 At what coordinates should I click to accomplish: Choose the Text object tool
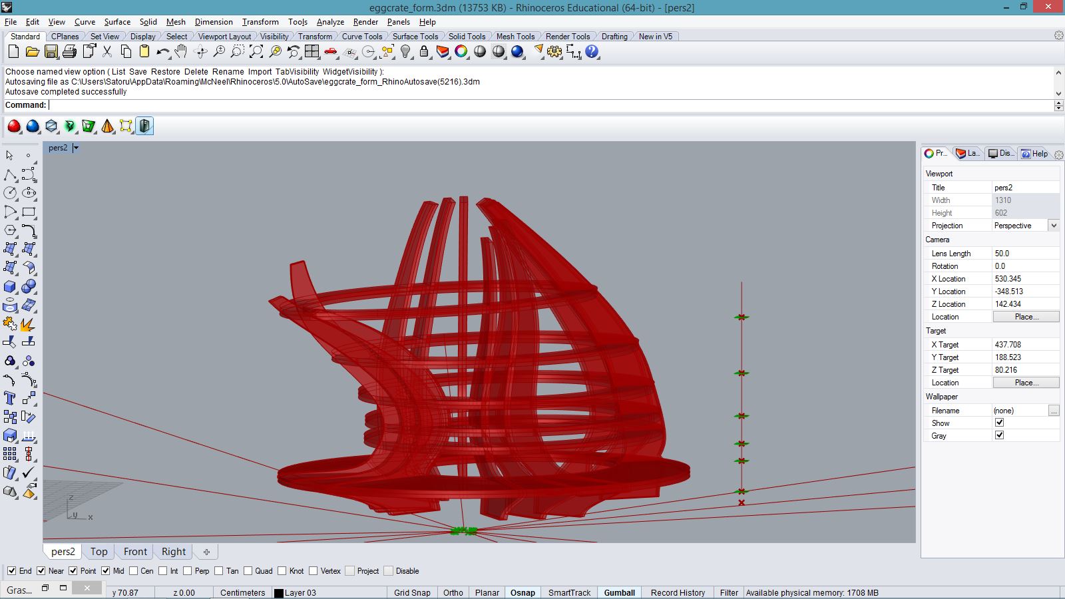(x=10, y=398)
